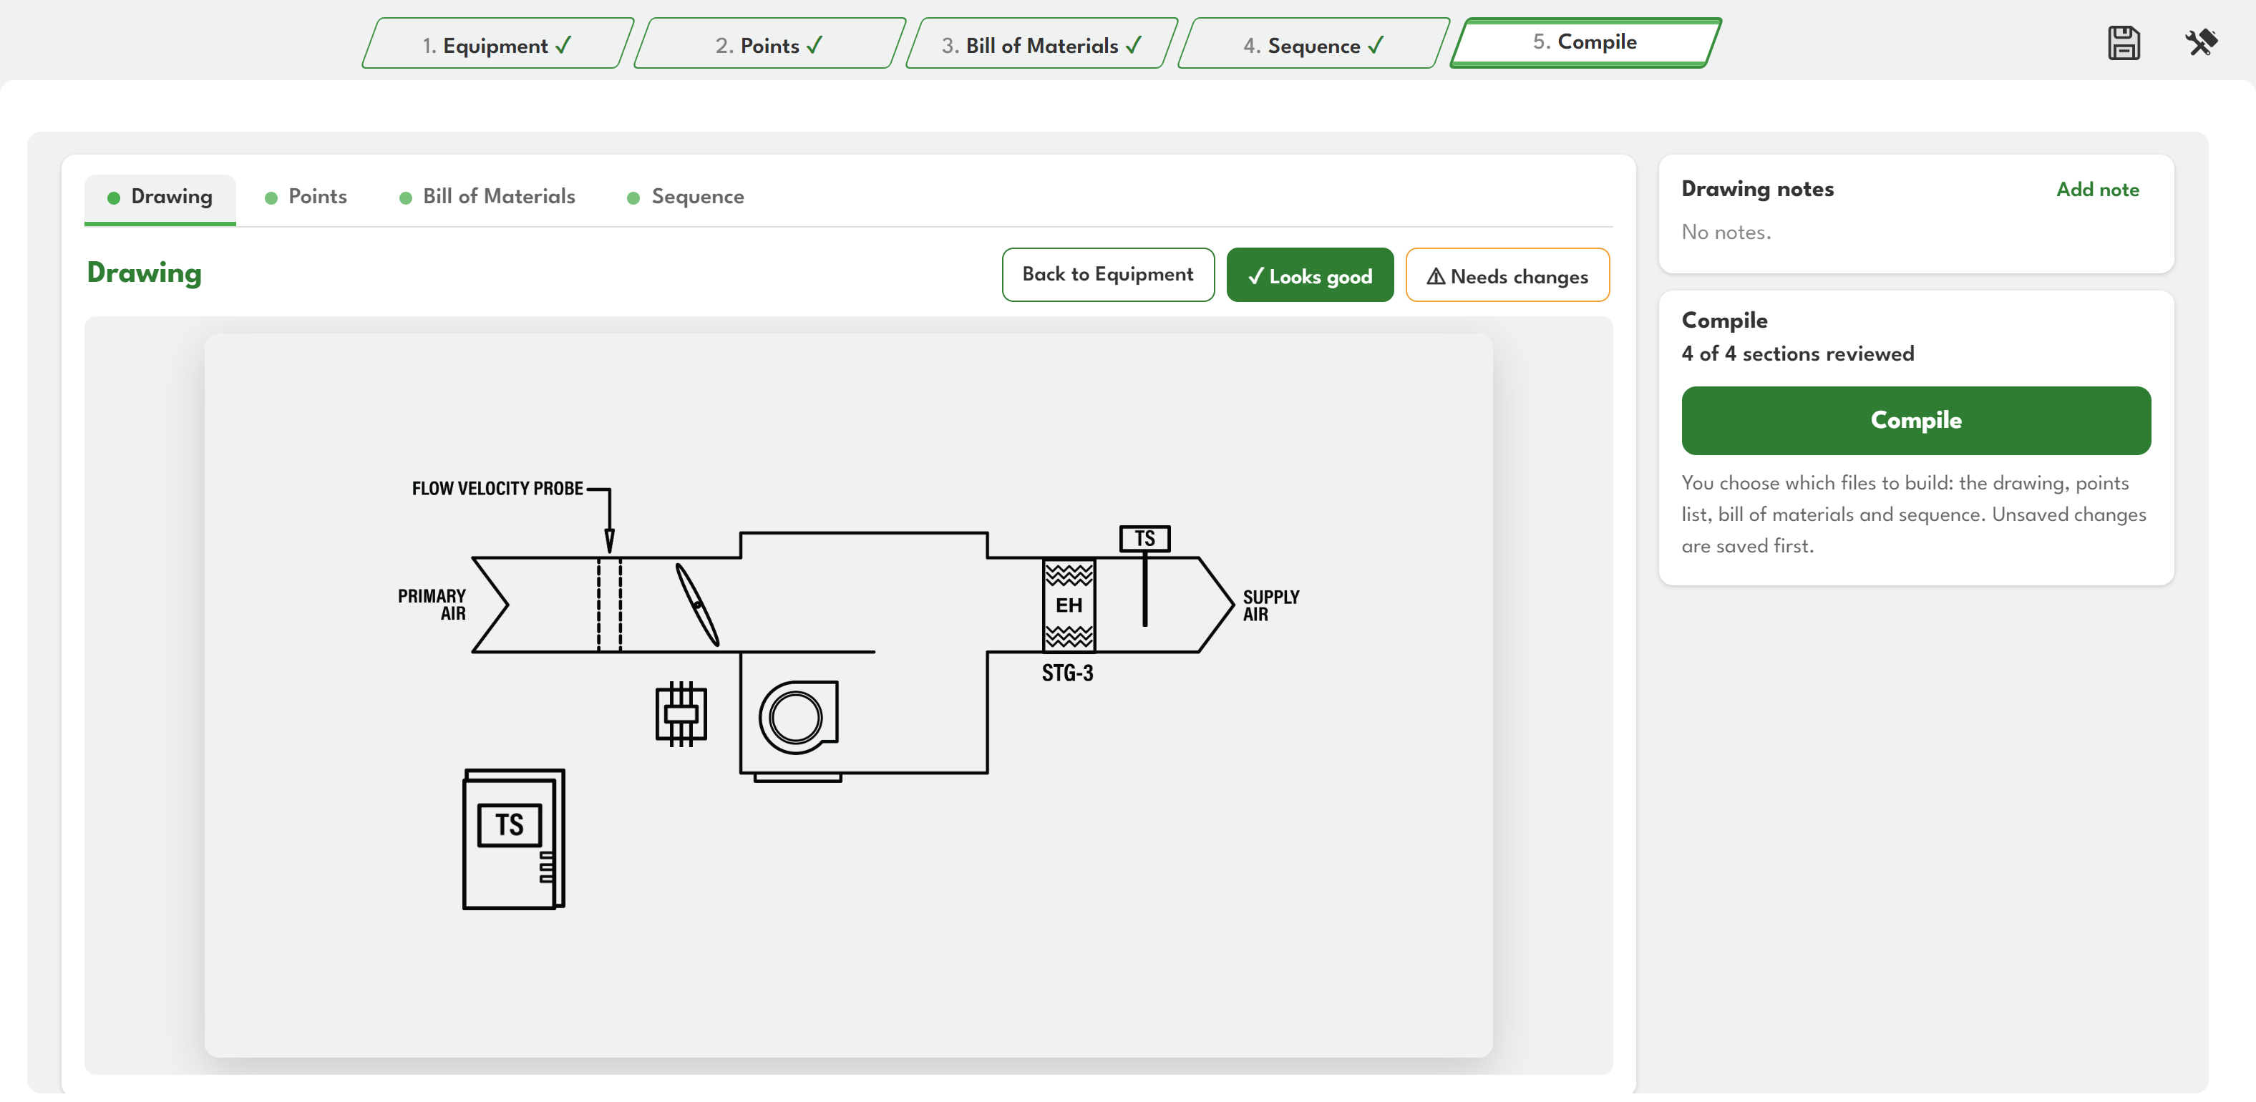Select the flow velocity probe dashed lines
The width and height of the screenshot is (2256, 1102).
610,604
